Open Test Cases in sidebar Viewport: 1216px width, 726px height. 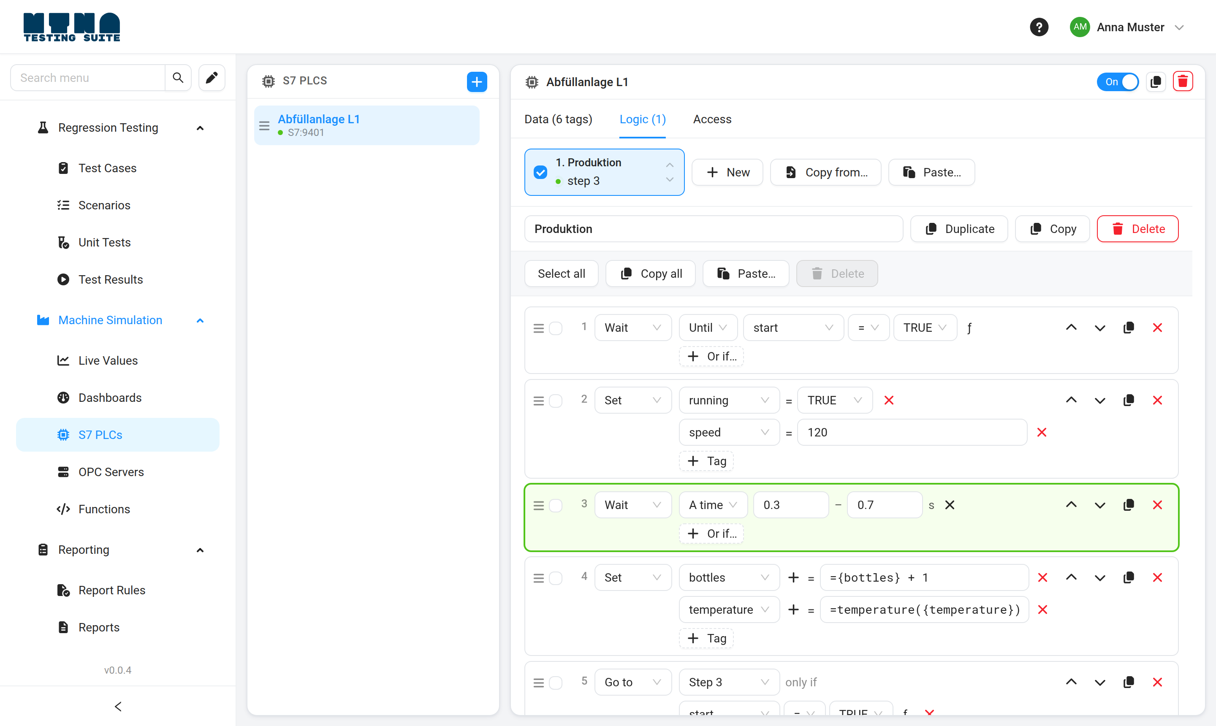(x=117, y=168)
